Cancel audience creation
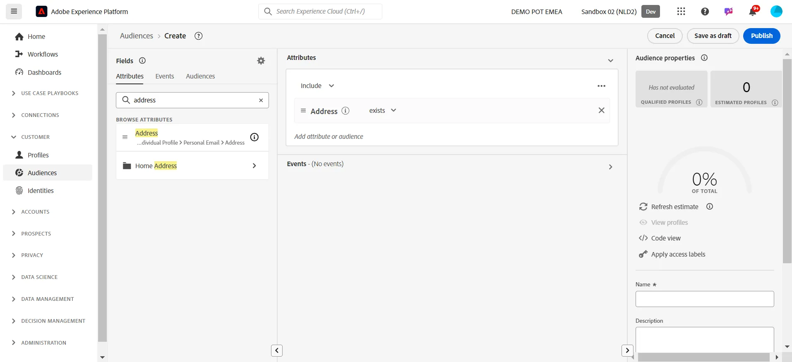The image size is (792, 362). [665, 36]
